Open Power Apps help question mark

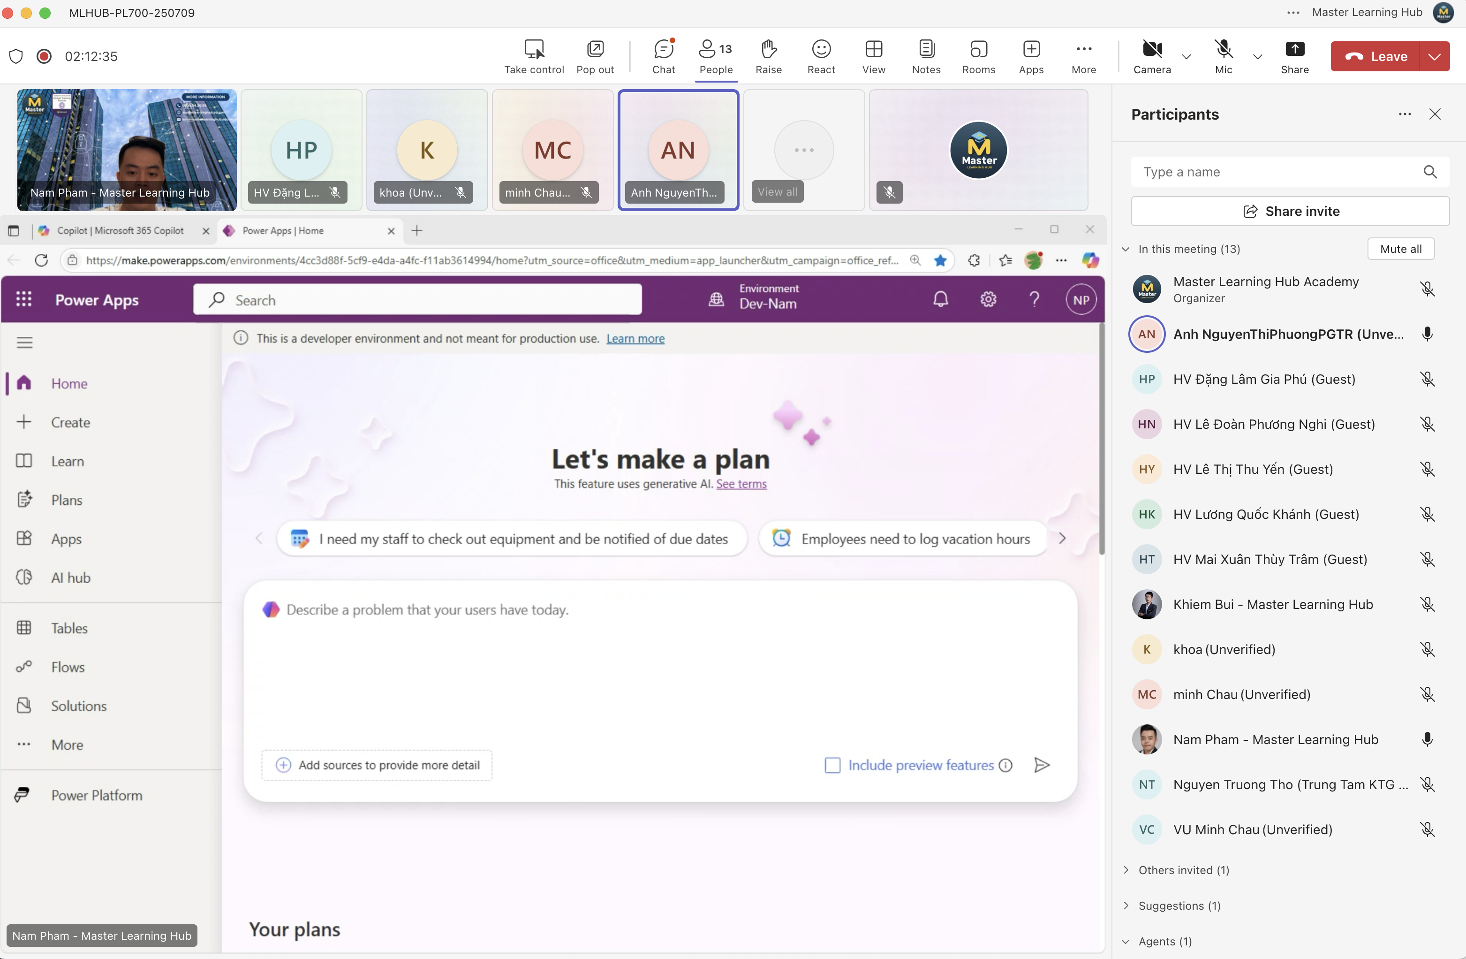click(x=1034, y=299)
